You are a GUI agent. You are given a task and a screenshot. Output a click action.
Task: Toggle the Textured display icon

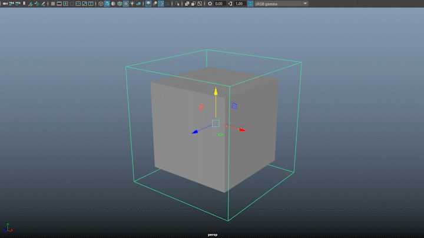point(126,4)
